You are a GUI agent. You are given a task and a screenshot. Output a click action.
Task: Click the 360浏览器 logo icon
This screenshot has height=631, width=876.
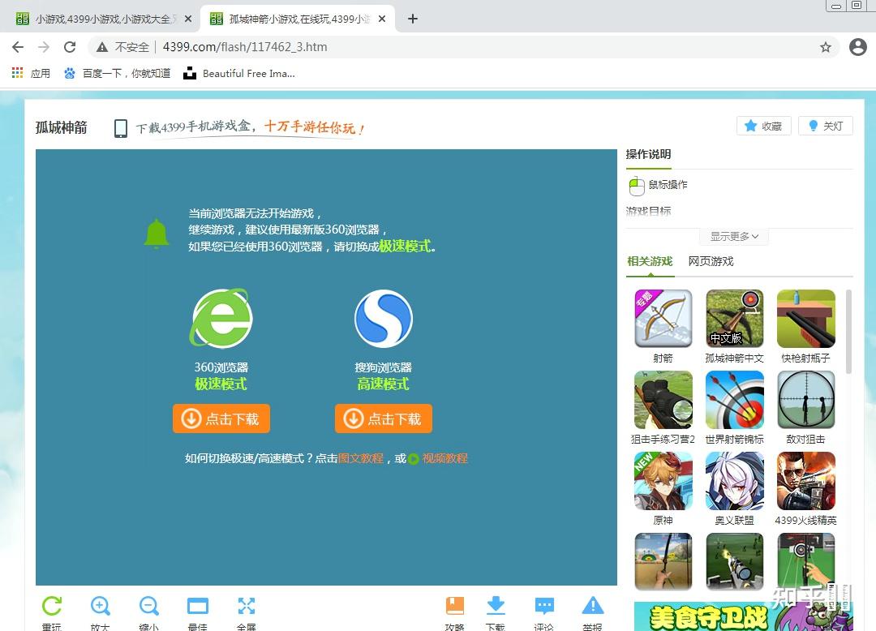pyautogui.click(x=221, y=318)
